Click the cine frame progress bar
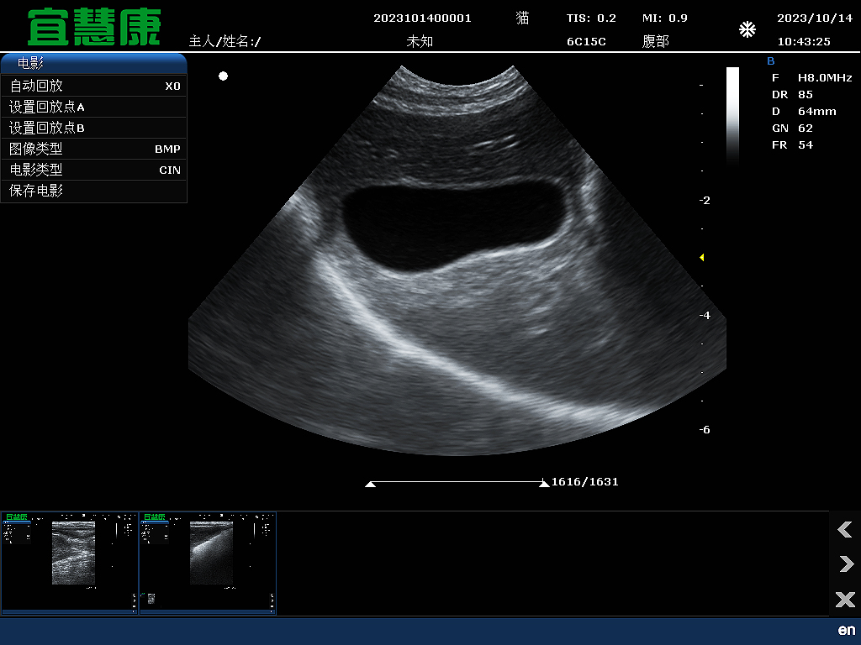The width and height of the screenshot is (861, 645). point(457,482)
